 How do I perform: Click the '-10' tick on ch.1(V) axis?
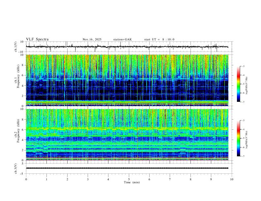tap(22, 52)
